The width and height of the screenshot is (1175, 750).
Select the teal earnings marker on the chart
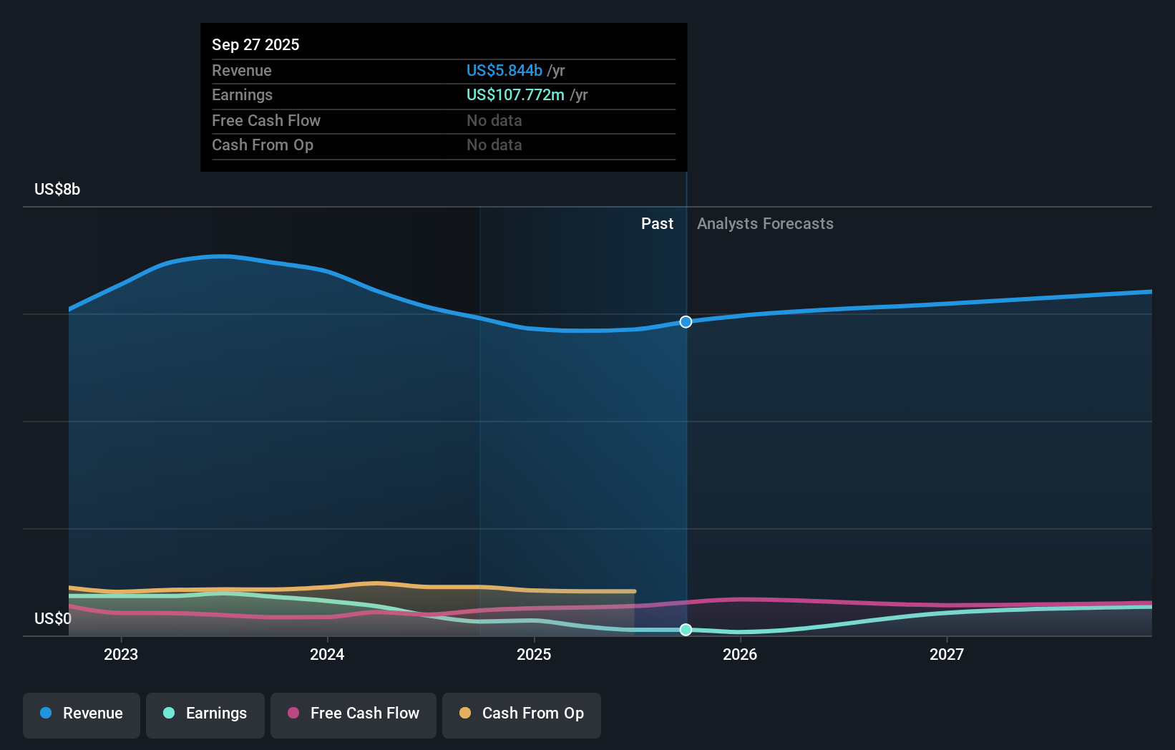[685, 630]
